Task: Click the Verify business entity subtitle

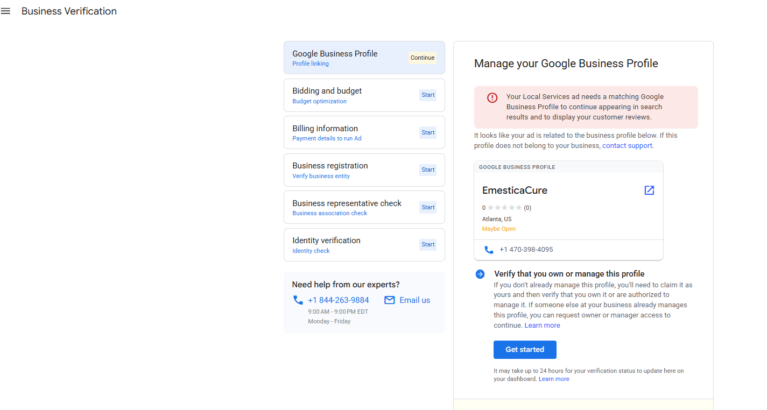Action: tap(321, 176)
